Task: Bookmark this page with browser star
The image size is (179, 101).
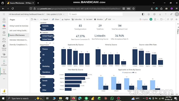Action: [x=133, y=9]
